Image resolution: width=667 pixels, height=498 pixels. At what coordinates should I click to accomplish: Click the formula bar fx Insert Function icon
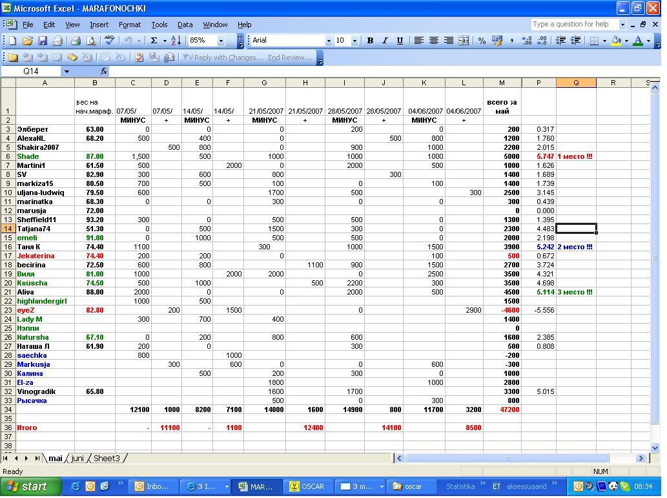pos(104,72)
